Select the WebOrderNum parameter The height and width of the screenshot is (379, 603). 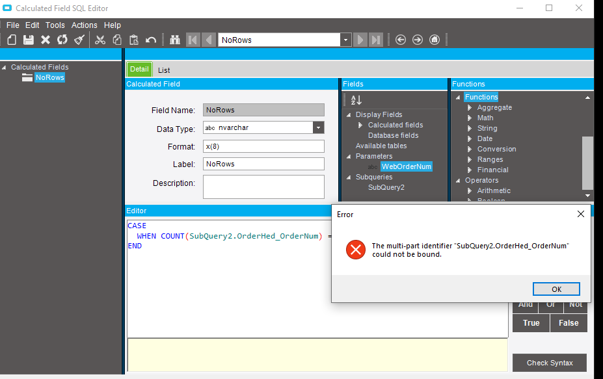point(407,166)
